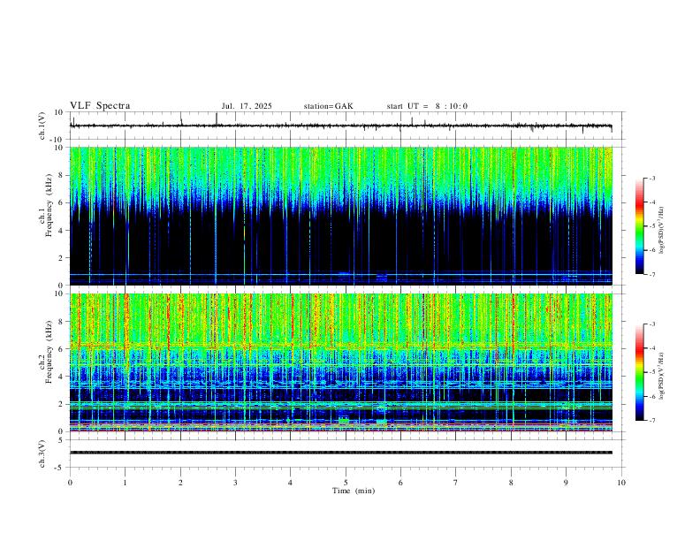Click the 'Time (min)' axis label
The width and height of the screenshot is (700, 541).
pos(354,491)
